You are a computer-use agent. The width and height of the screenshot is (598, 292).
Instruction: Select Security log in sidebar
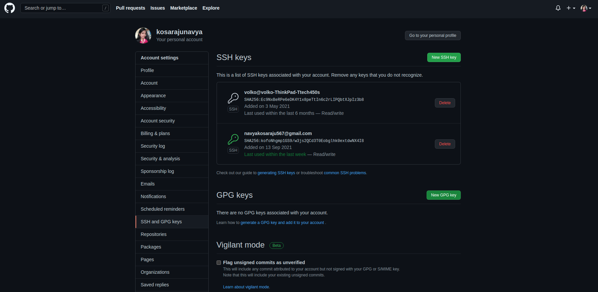(x=172, y=146)
